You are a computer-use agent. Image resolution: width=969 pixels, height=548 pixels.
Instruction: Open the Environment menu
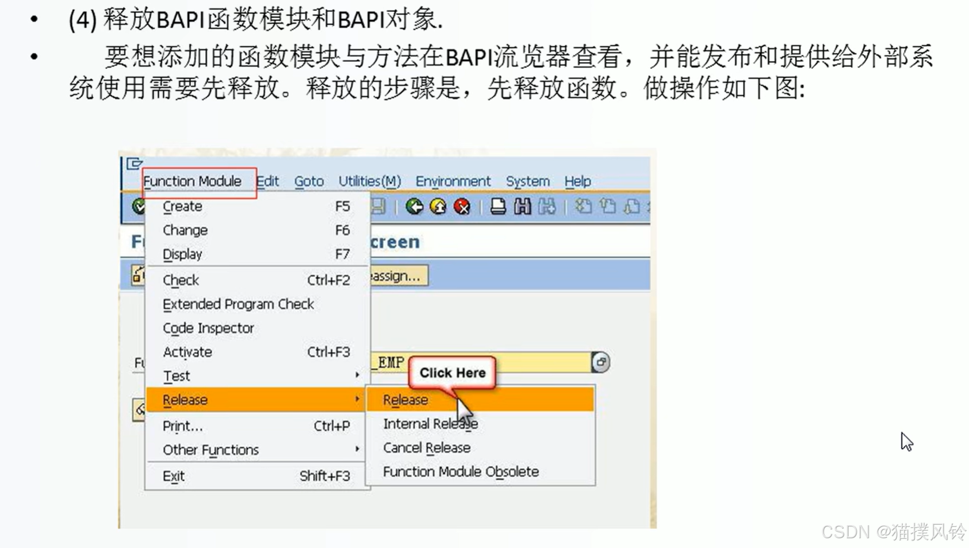pyautogui.click(x=453, y=181)
